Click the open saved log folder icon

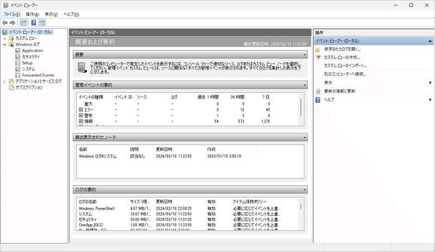[x=318, y=49]
